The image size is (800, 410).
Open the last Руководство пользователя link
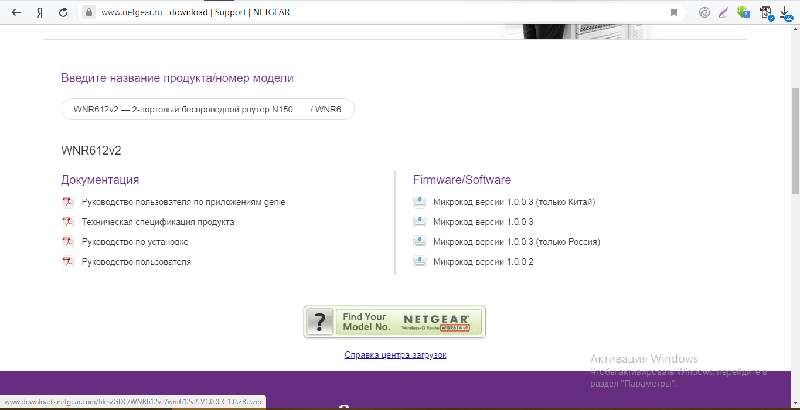[136, 262]
